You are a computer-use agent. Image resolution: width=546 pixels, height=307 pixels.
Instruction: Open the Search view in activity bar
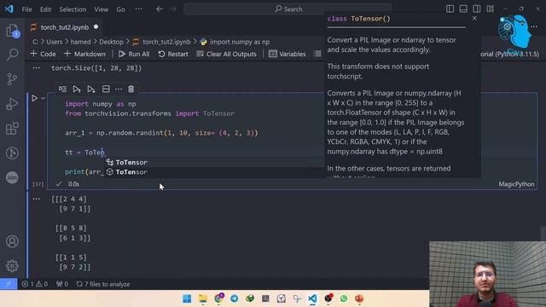(x=12, y=55)
